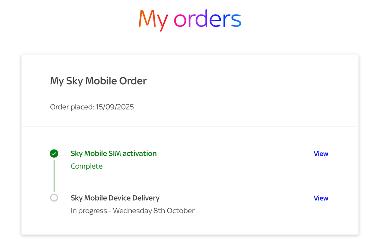Select the 'Sky Mobile SIM activation' step title
372x245 pixels.
coord(113,153)
